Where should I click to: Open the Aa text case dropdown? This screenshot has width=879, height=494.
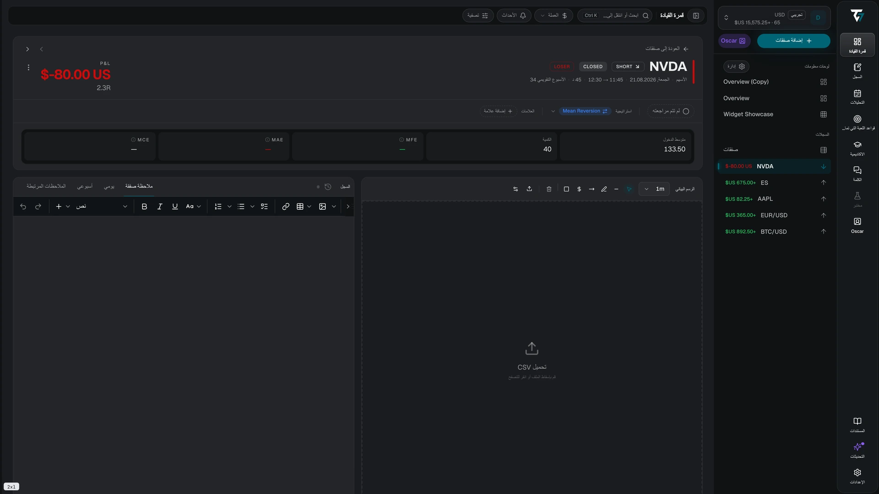pyautogui.click(x=193, y=207)
